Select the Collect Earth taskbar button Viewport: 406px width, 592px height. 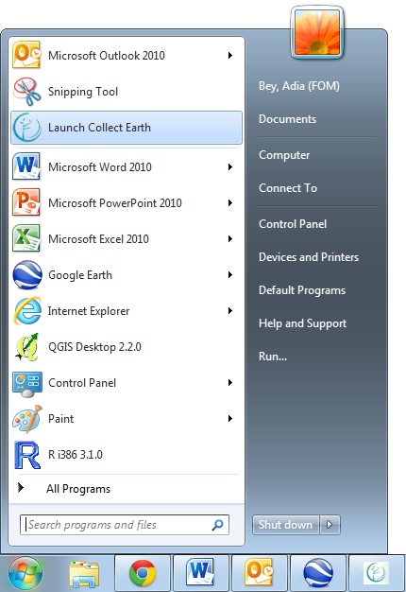(x=376, y=573)
